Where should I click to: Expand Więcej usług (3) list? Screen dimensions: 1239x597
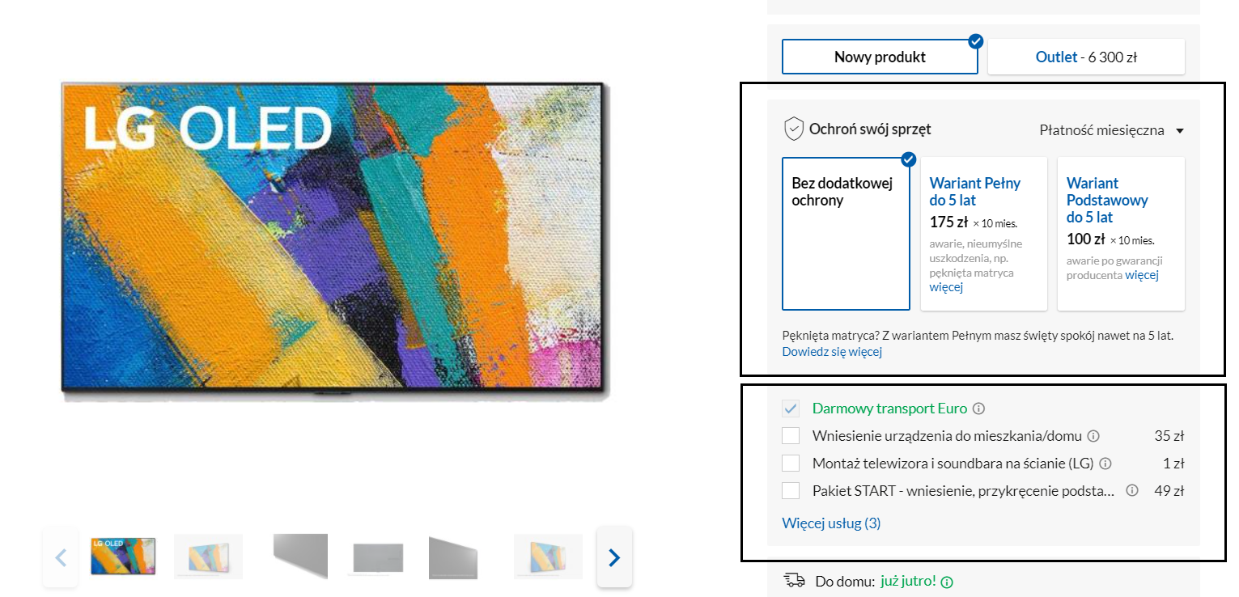pos(831,523)
